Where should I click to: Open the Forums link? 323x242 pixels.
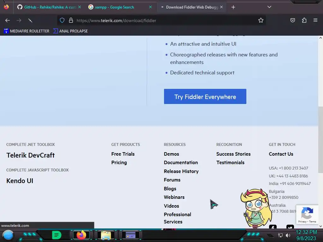click(x=172, y=180)
